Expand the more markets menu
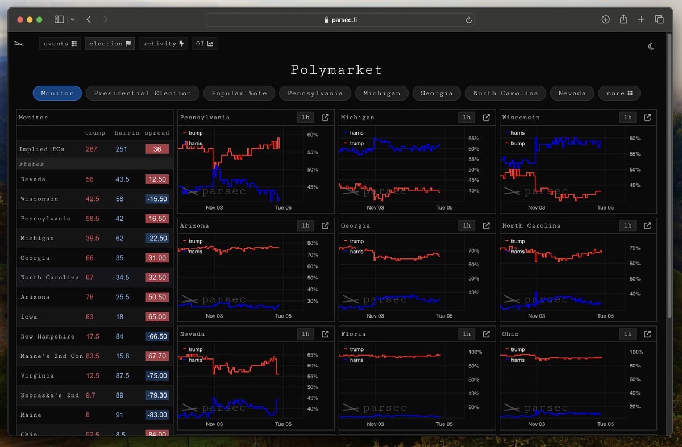 point(619,93)
